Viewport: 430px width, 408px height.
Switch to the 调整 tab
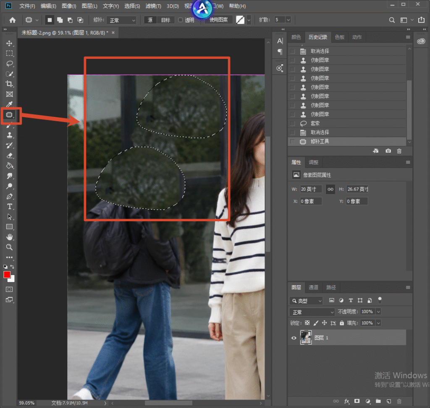pos(313,162)
